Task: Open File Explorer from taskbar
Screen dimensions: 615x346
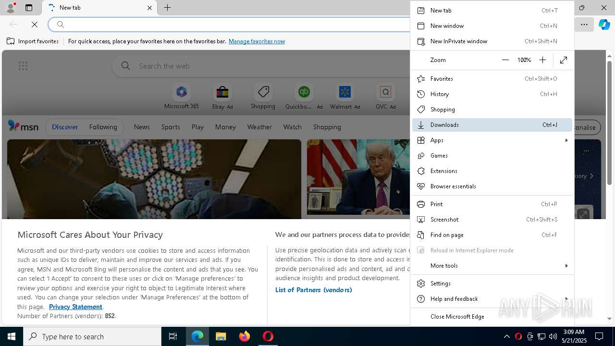Action: [221, 336]
